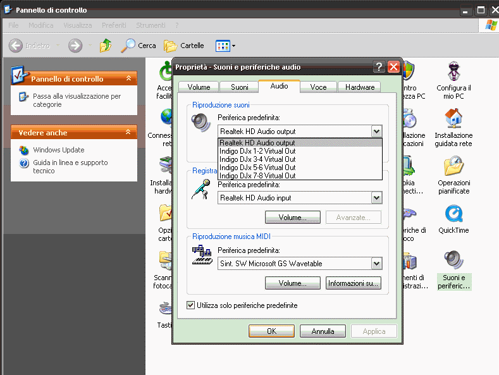Click the Suoni e periferiche audio icon
Image resolution: width=499 pixels, height=375 pixels.
point(453,261)
